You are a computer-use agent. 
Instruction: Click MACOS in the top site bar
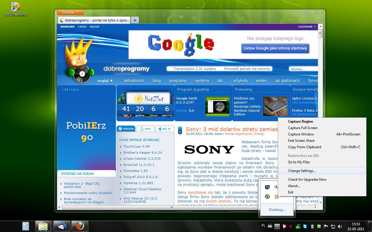tap(94, 27)
